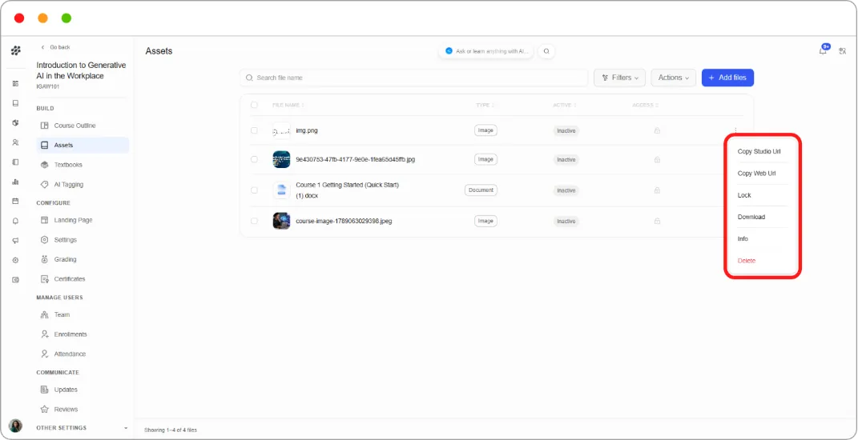
Task: Open thumbnail of course-image-1789063029398.jpeg
Action: click(281, 221)
